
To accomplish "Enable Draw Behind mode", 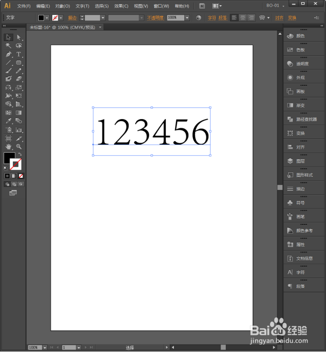I will (14, 184).
